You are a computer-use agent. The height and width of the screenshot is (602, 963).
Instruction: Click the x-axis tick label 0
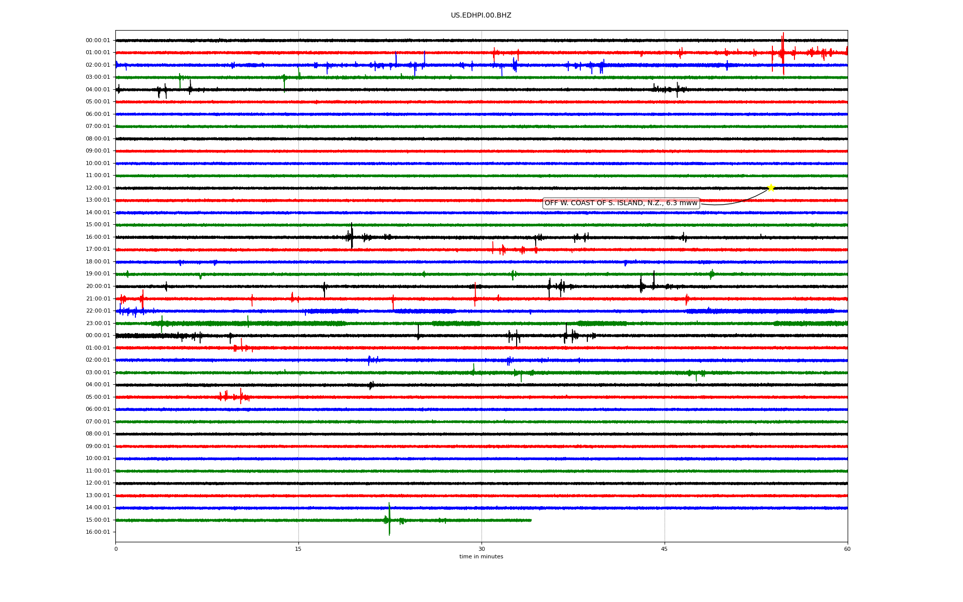(x=116, y=549)
